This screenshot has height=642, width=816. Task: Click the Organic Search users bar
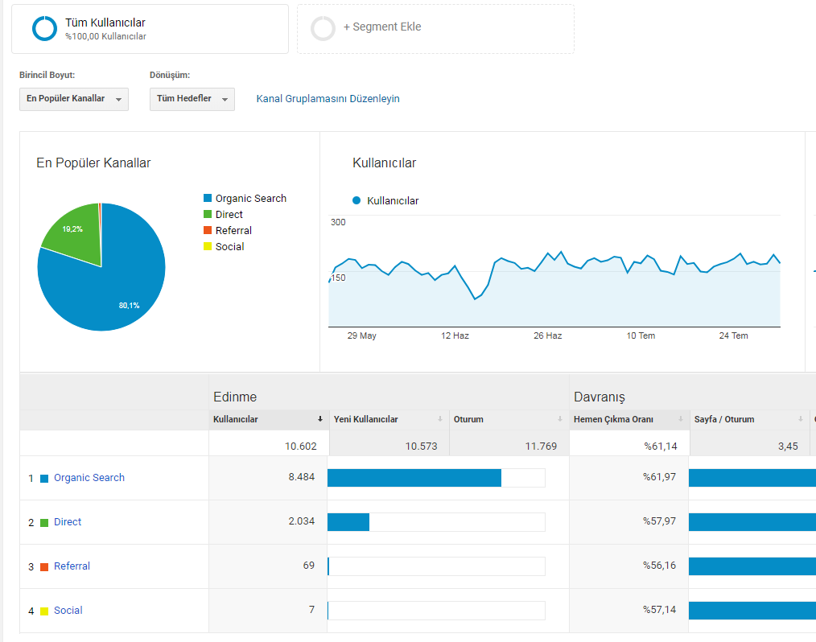(x=414, y=478)
